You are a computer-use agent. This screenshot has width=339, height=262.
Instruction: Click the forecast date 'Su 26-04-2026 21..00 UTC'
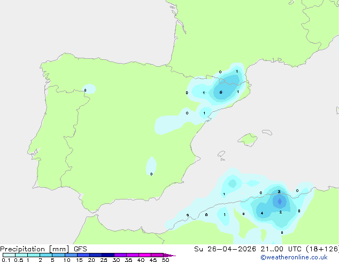coord(248,249)
